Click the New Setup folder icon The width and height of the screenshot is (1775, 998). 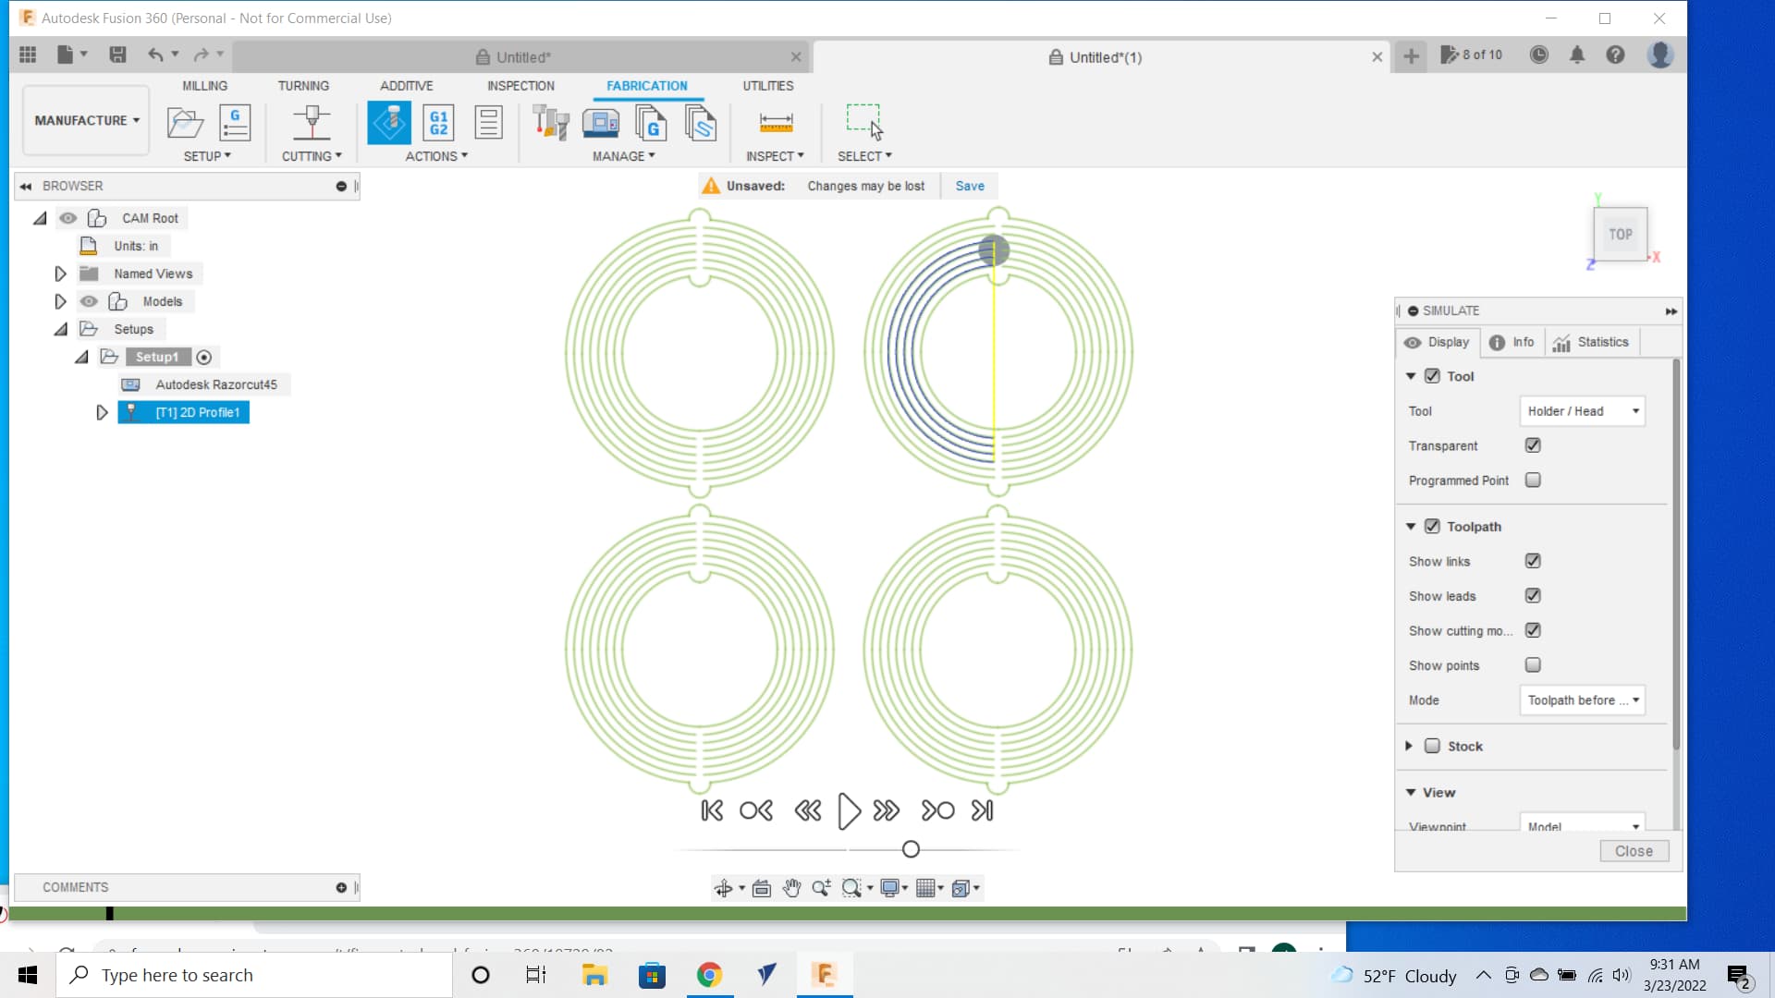(184, 122)
